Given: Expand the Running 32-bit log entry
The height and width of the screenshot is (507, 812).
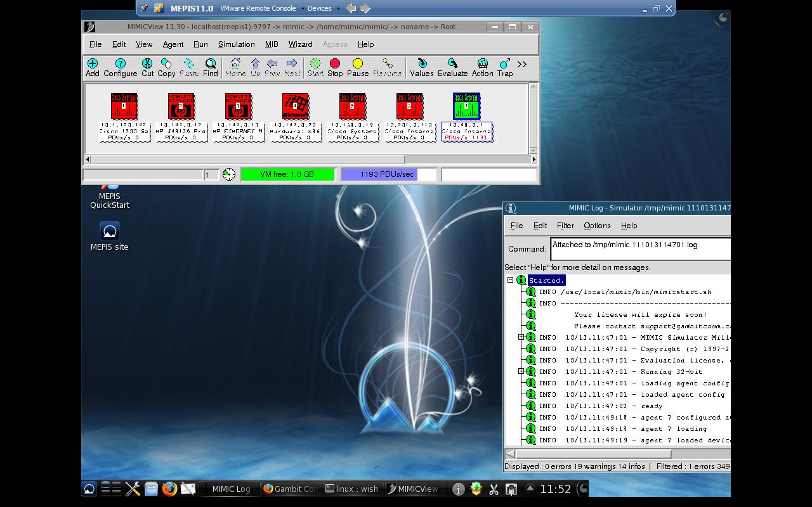Looking at the screenshot, I should pyautogui.click(x=521, y=371).
